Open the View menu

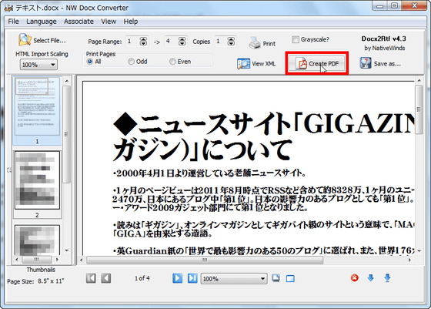[109, 22]
